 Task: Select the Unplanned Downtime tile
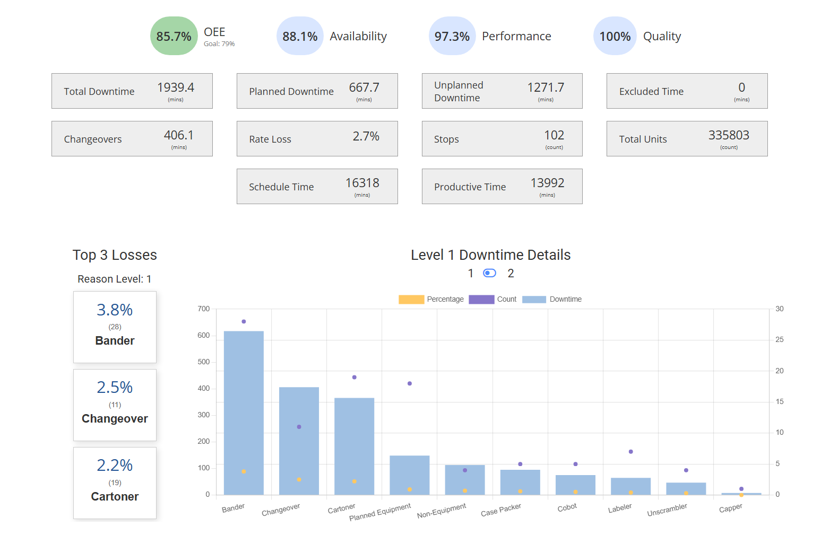click(502, 91)
